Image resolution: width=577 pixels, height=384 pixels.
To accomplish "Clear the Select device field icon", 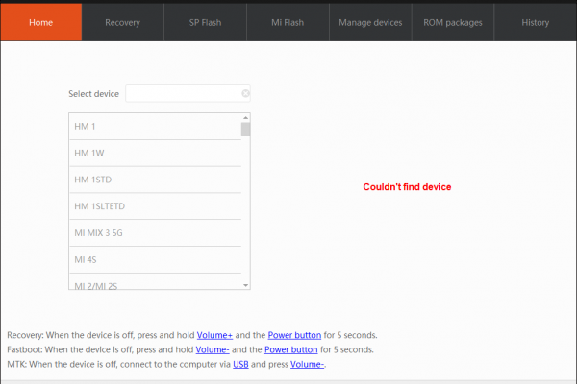I will point(245,94).
